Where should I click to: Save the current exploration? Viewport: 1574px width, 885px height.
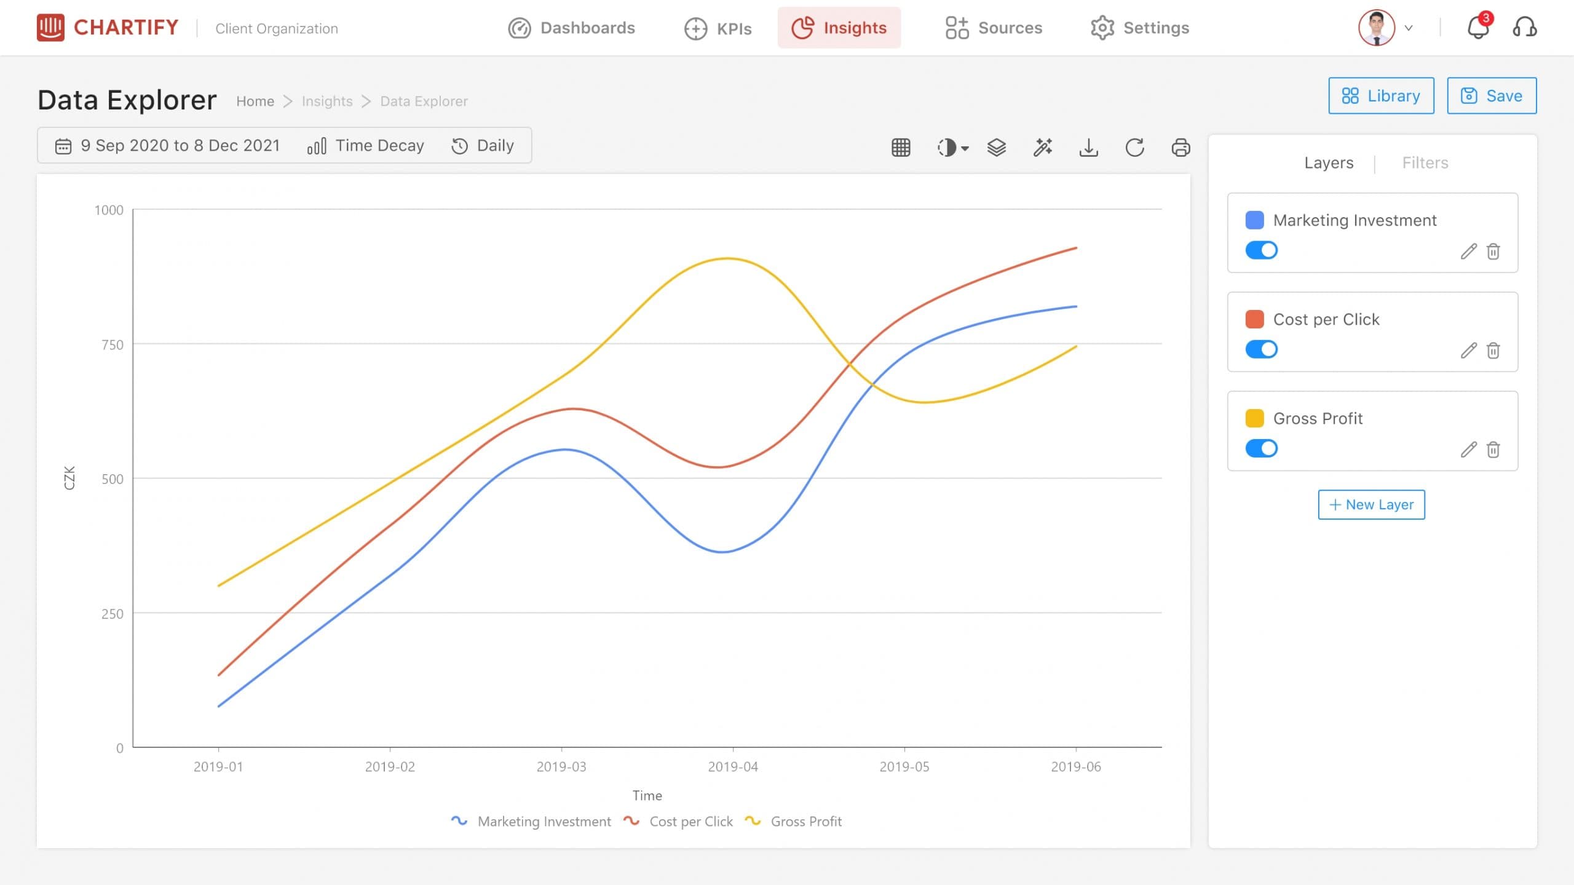1492,96
